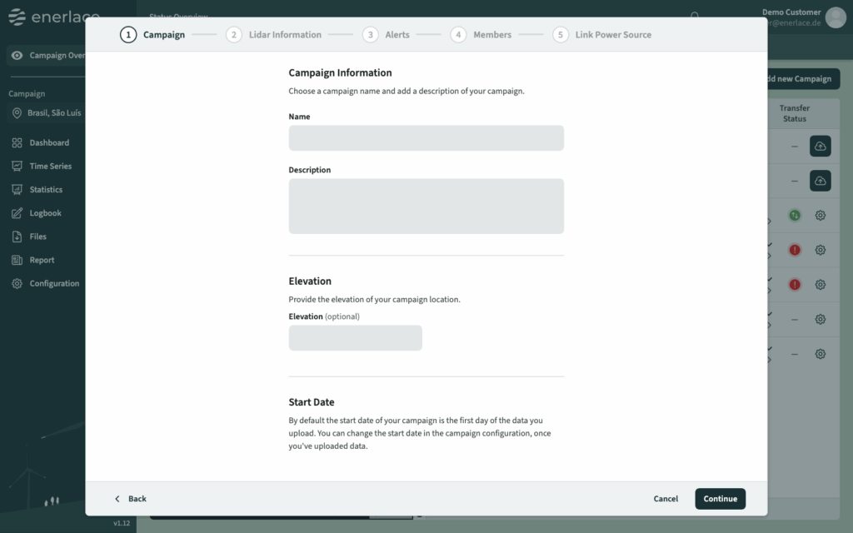The height and width of the screenshot is (533, 853).
Task: Select step 3 Alerts in the wizard
Action: (387, 35)
